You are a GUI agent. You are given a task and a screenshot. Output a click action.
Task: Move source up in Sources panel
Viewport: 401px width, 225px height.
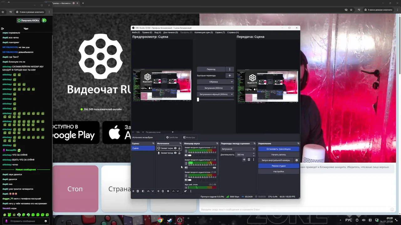pos(173,191)
